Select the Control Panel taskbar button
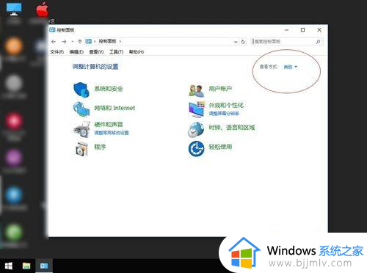The width and height of the screenshot is (367, 273). (44, 266)
